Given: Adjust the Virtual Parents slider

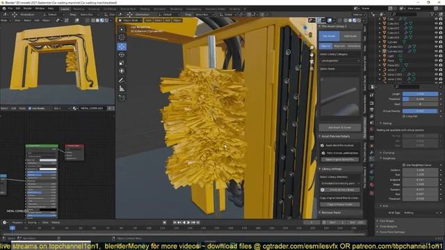Looking at the screenshot, I should click(420, 111).
